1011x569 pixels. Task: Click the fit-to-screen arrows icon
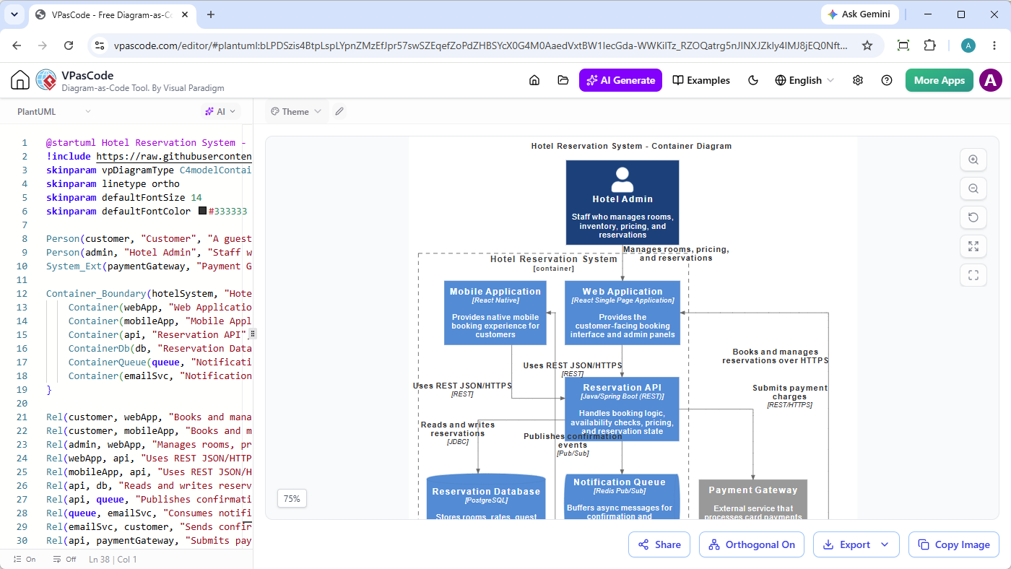tap(973, 246)
